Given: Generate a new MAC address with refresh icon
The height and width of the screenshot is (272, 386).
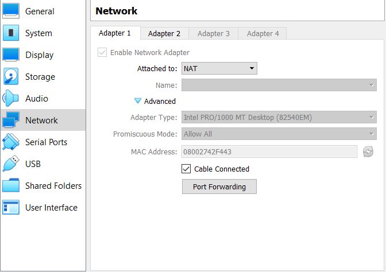Looking at the screenshot, I should point(368,151).
